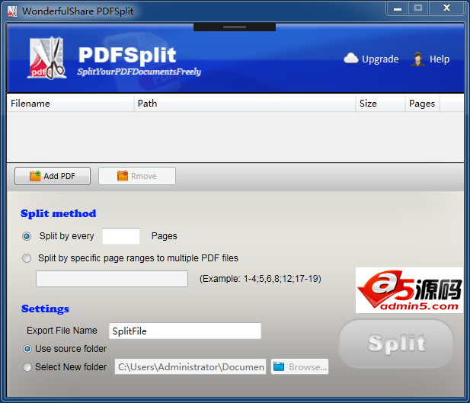Viewport: 470px width, 403px height.
Task: Close the WonderfulShare PDFSplit window
Action: click(446, 8)
